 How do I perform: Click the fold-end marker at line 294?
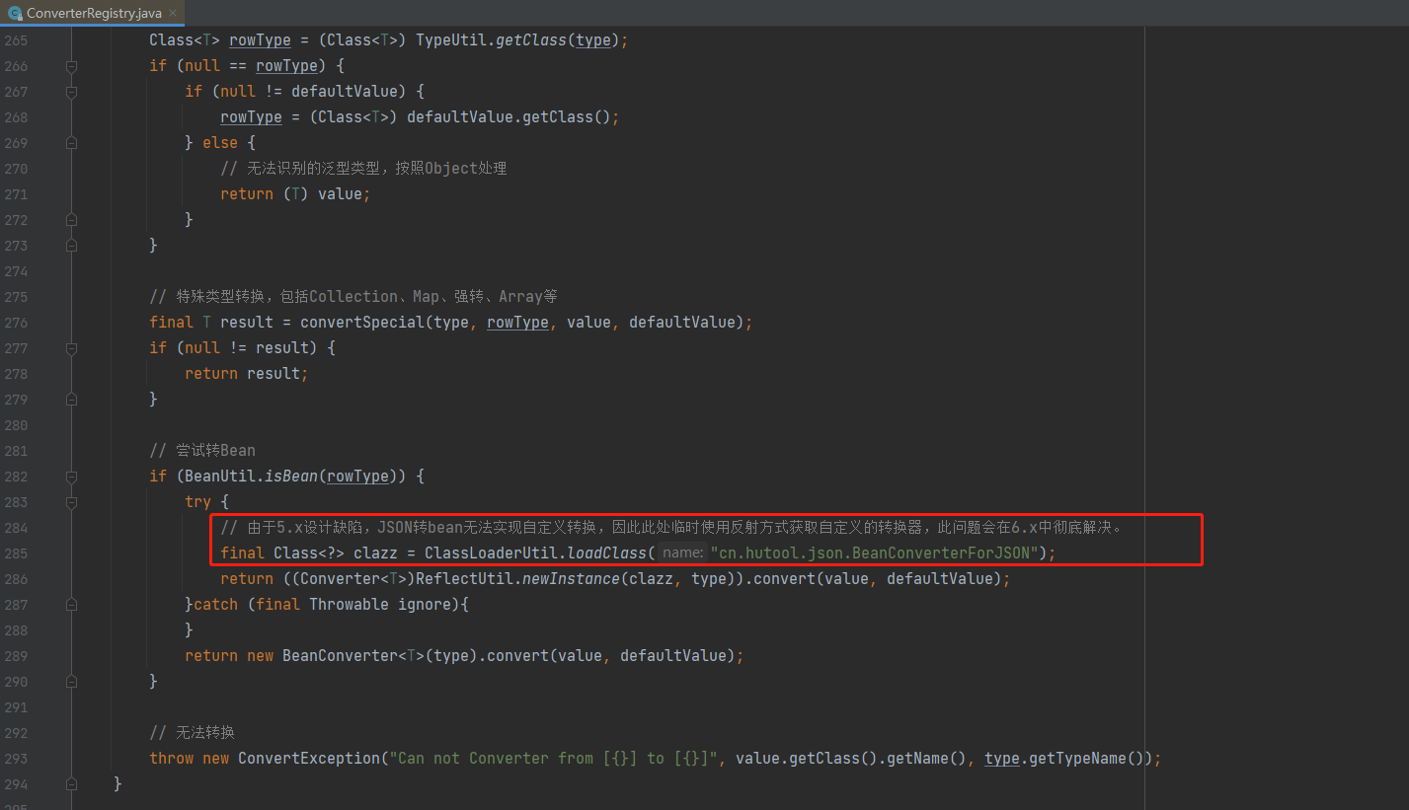pyautogui.click(x=70, y=783)
